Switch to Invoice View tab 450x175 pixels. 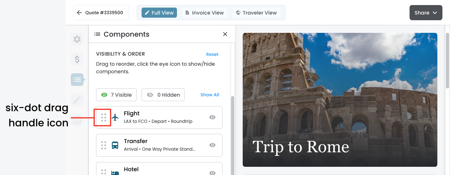[204, 13]
